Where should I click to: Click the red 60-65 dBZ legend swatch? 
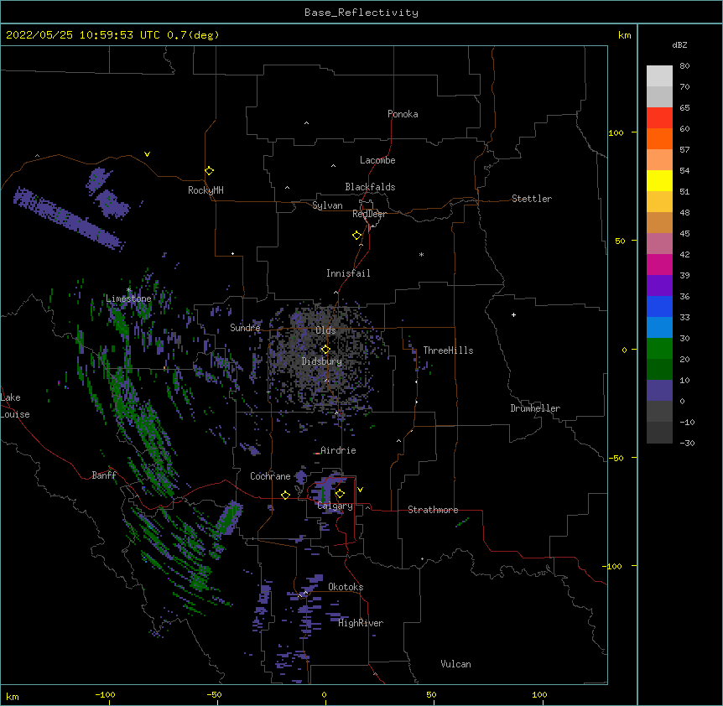[659, 117]
